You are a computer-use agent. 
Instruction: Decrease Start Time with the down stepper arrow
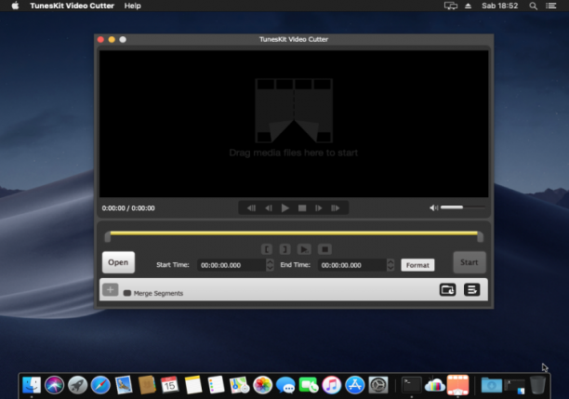click(270, 268)
